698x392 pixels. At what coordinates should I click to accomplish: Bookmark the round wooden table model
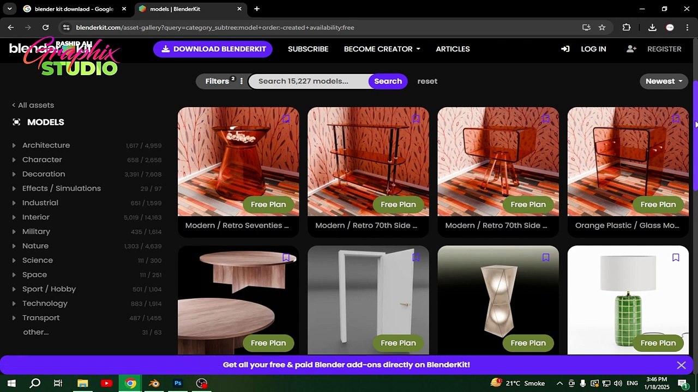pyautogui.click(x=286, y=258)
